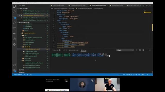
Task: Click the maciej-poc branch in status bar
Action: tap(18, 75)
